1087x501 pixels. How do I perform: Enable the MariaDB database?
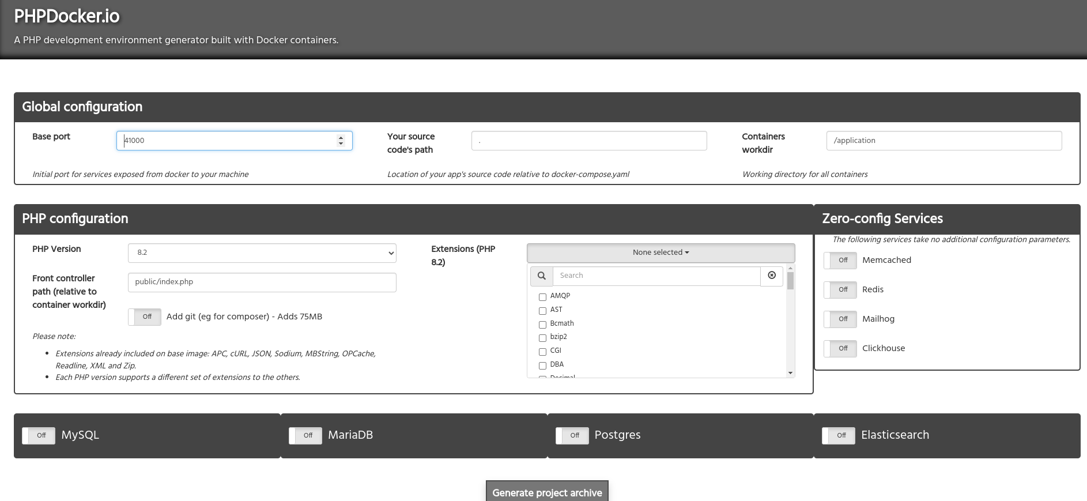[305, 436]
